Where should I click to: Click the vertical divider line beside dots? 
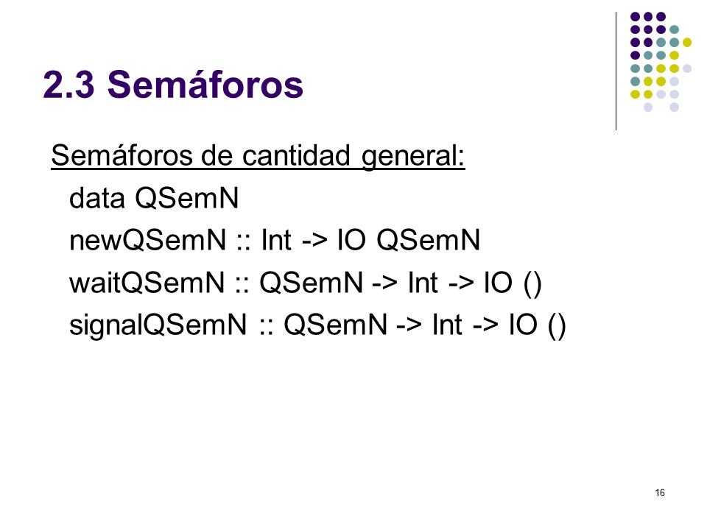[x=616, y=71]
